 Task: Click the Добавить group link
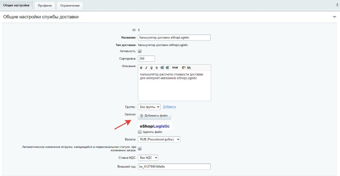tap(169, 107)
